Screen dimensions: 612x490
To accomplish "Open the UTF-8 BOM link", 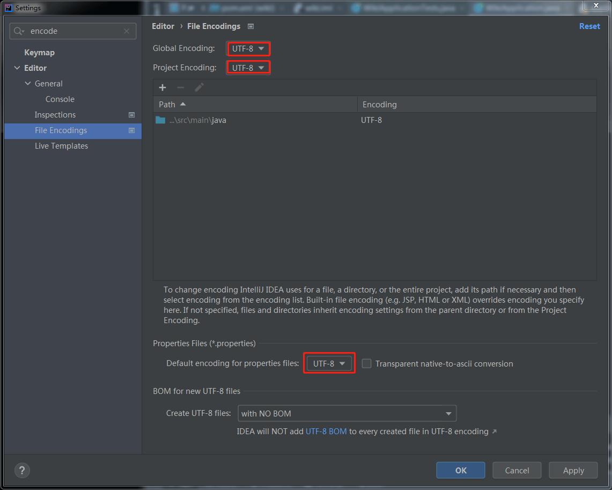I will (x=326, y=432).
